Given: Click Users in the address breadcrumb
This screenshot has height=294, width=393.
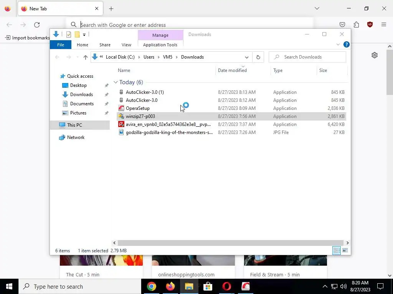Looking at the screenshot, I should pyautogui.click(x=149, y=57).
